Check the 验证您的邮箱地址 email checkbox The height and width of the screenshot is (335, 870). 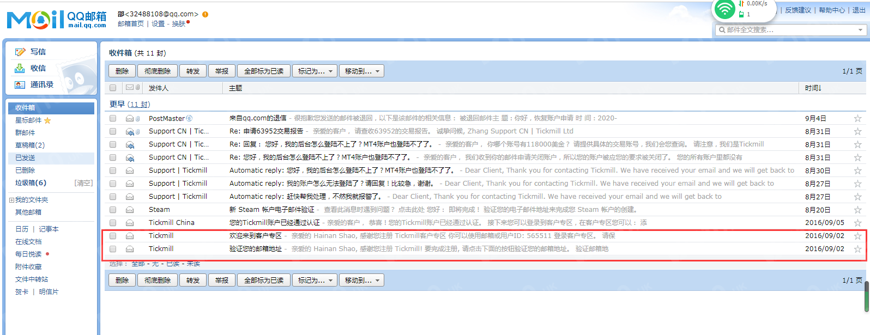coord(113,249)
